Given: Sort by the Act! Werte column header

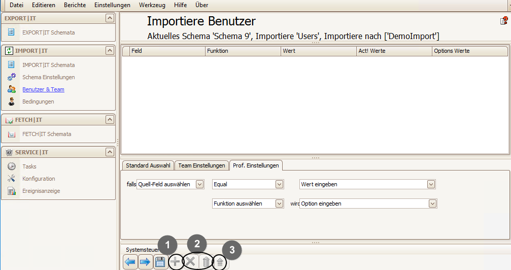Looking at the screenshot, I should click(394, 51).
